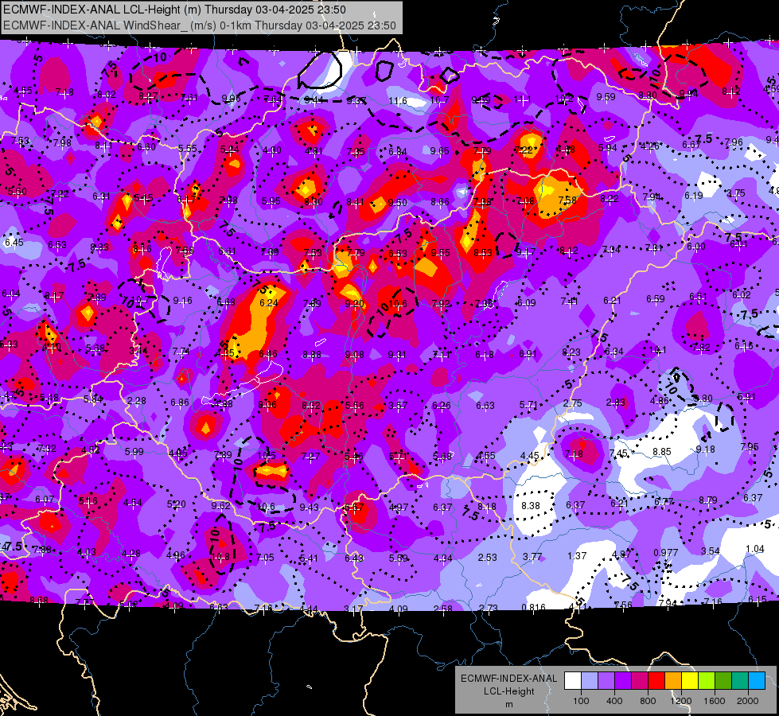Click the 3.54 wind shear value

coord(711,551)
